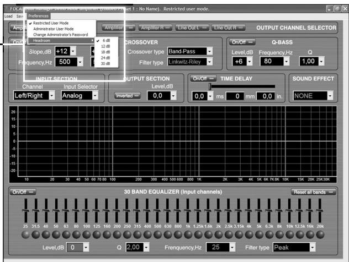Open equalizer Q 2,00 dropdown

[x=146, y=247]
